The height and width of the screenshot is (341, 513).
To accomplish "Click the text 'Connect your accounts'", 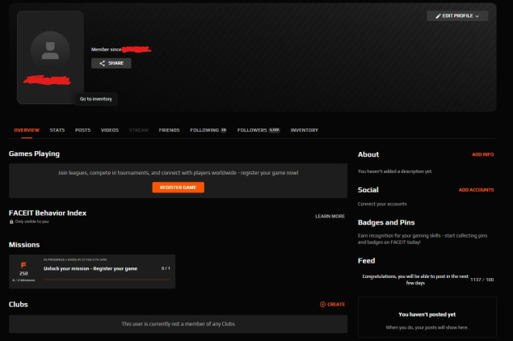I will tap(382, 204).
